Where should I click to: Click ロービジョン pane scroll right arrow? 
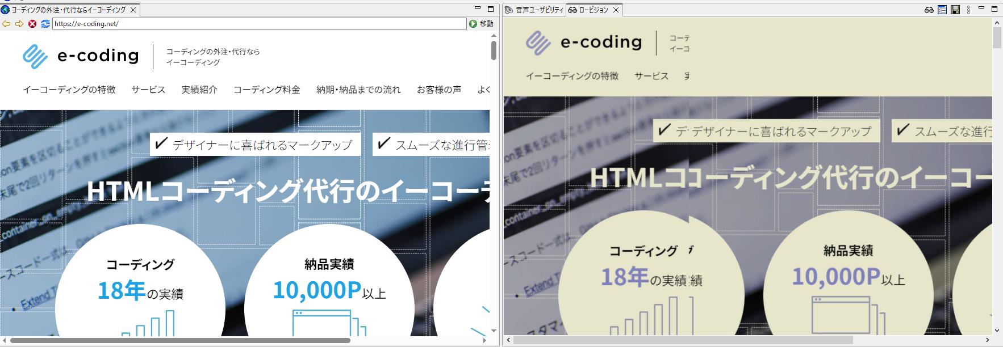click(x=988, y=340)
